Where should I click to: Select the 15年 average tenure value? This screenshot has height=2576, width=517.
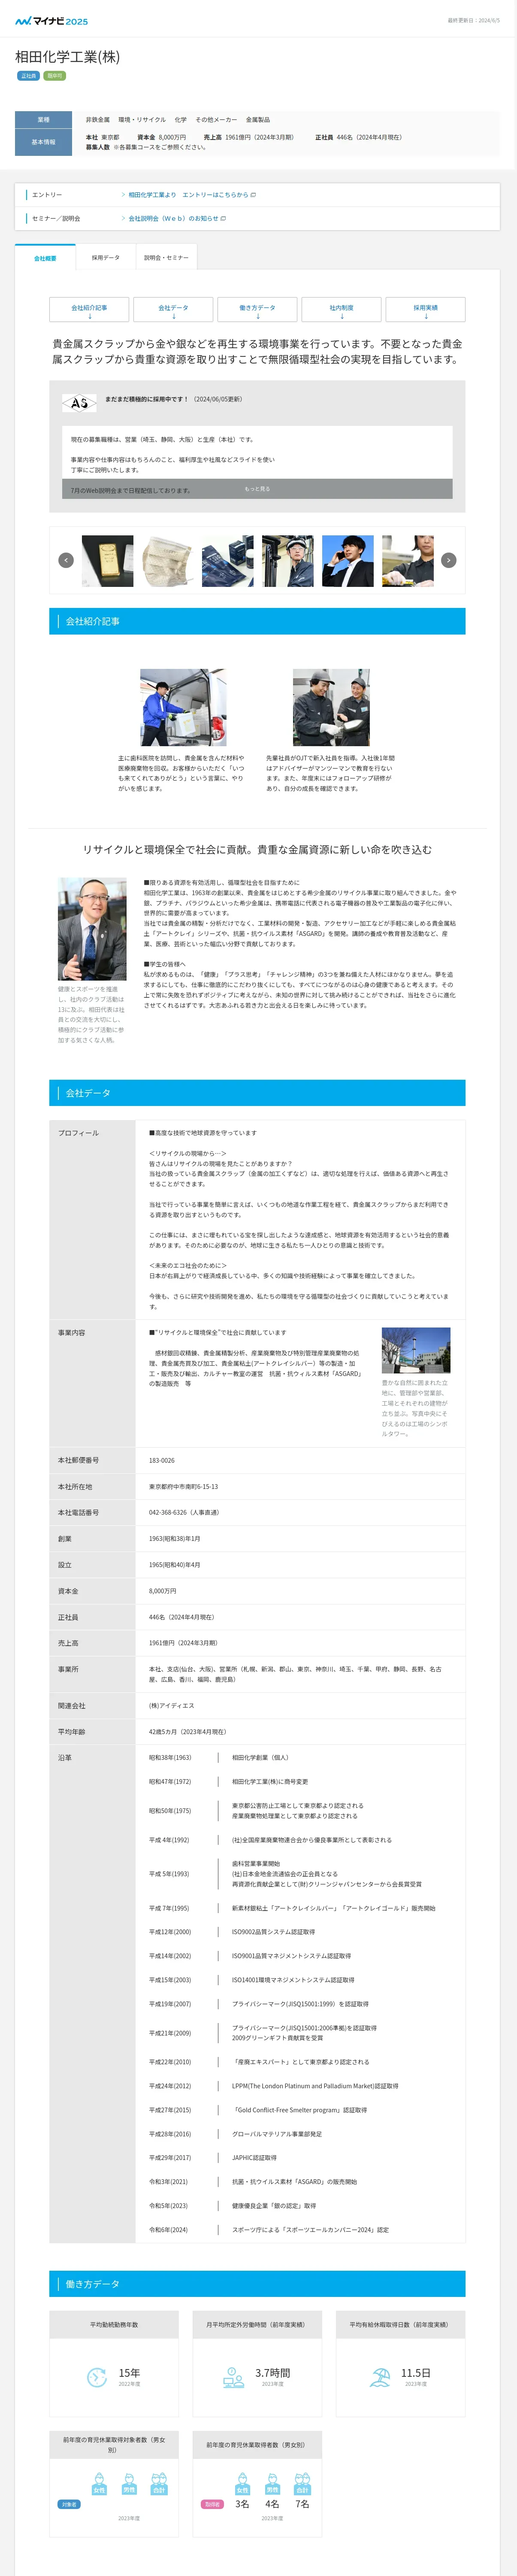(x=129, y=2373)
